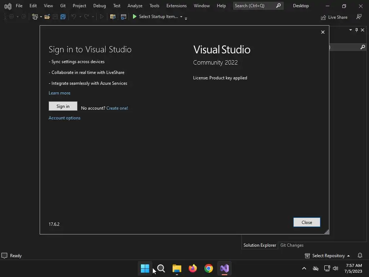369x277 pixels.
Task: Open the Tools menu
Action: (154, 6)
